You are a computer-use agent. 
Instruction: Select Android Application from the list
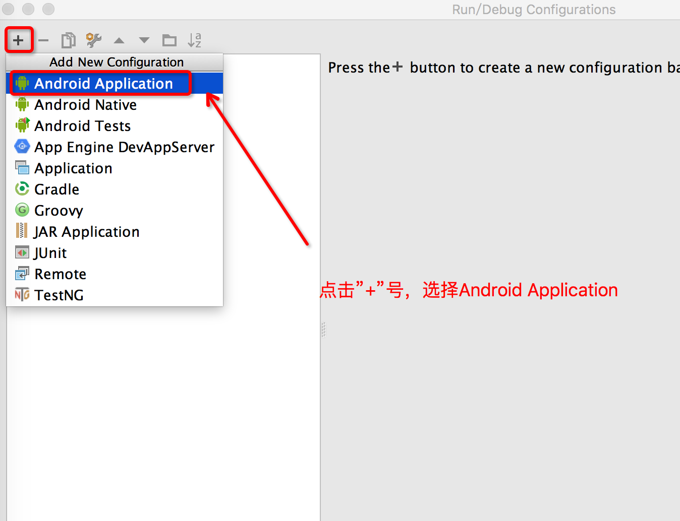[x=115, y=84]
